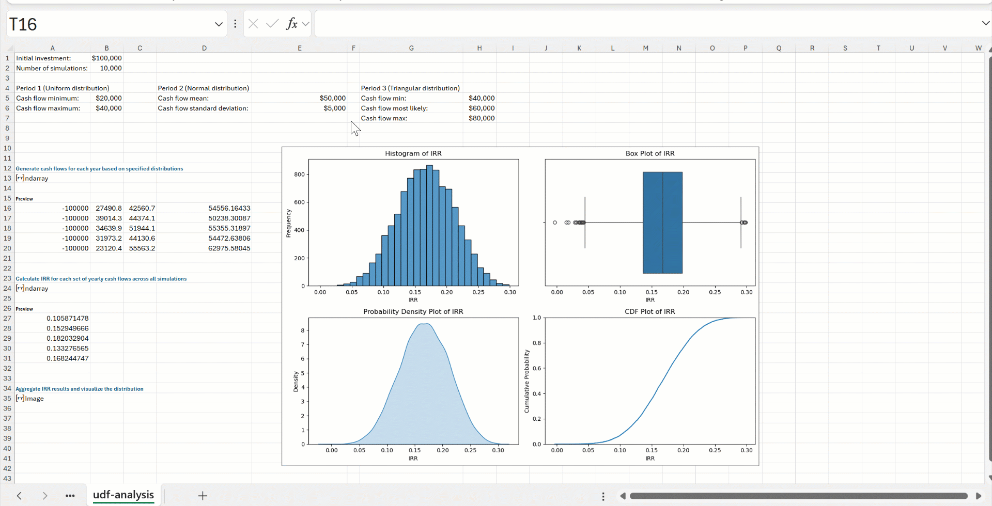Click Python icon beside Image in A35
The width and height of the screenshot is (992, 506).
click(x=20, y=399)
